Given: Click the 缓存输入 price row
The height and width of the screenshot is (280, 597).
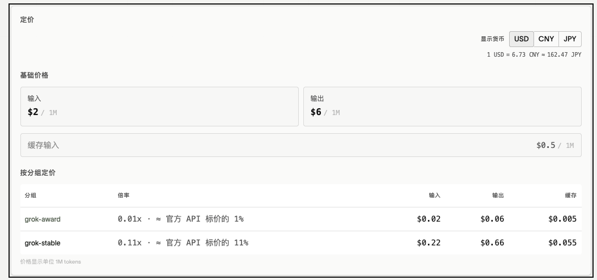Looking at the screenshot, I should coord(301,145).
